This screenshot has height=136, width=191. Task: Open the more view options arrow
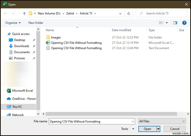click(x=167, y=23)
